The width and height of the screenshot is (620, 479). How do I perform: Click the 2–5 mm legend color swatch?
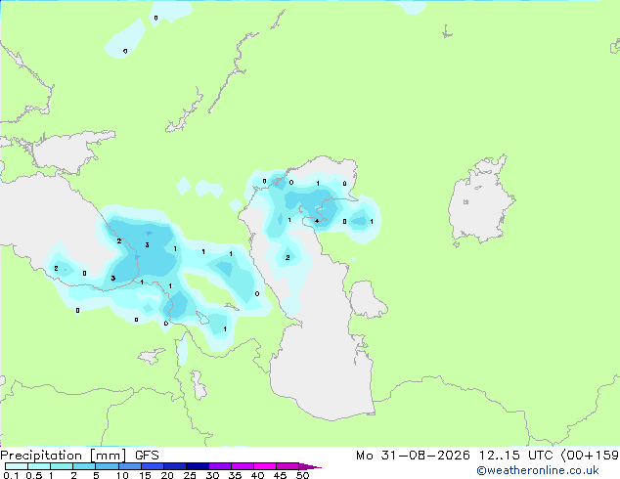coord(84,466)
